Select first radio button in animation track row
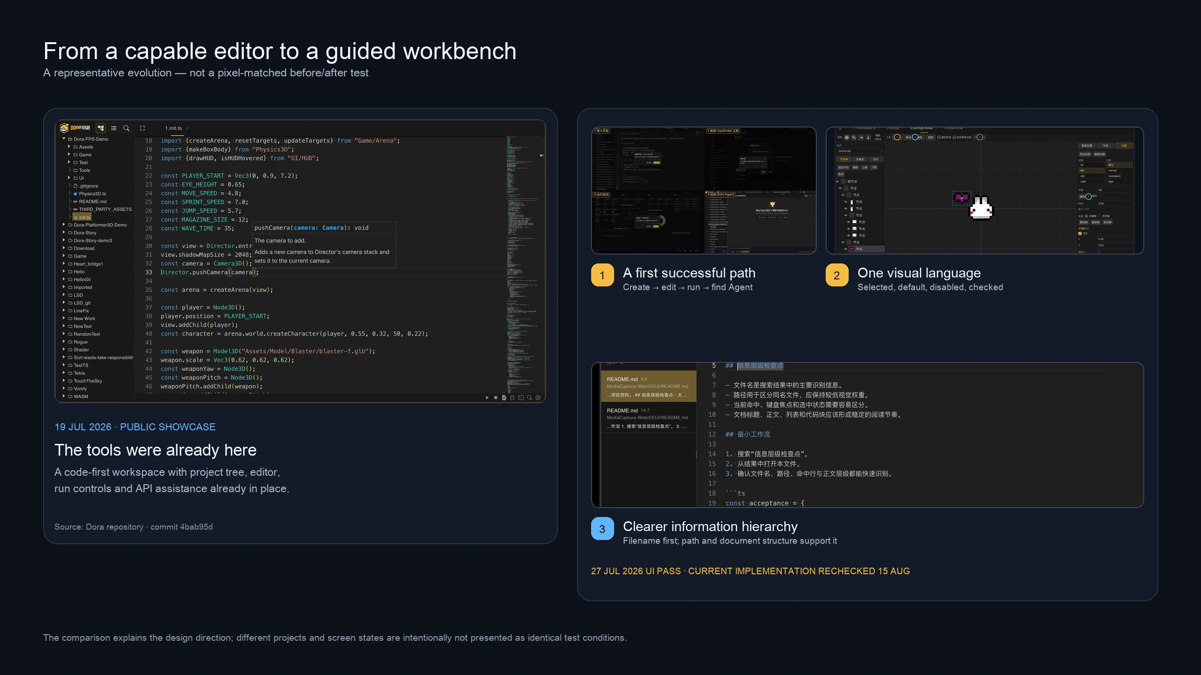This screenshot has height=675, width=1201. [x=1086, y=216]
